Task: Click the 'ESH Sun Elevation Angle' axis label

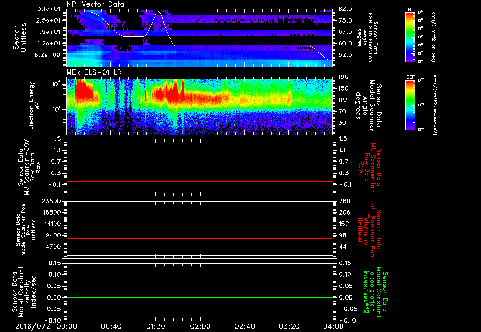Action: tap(366, 38)
